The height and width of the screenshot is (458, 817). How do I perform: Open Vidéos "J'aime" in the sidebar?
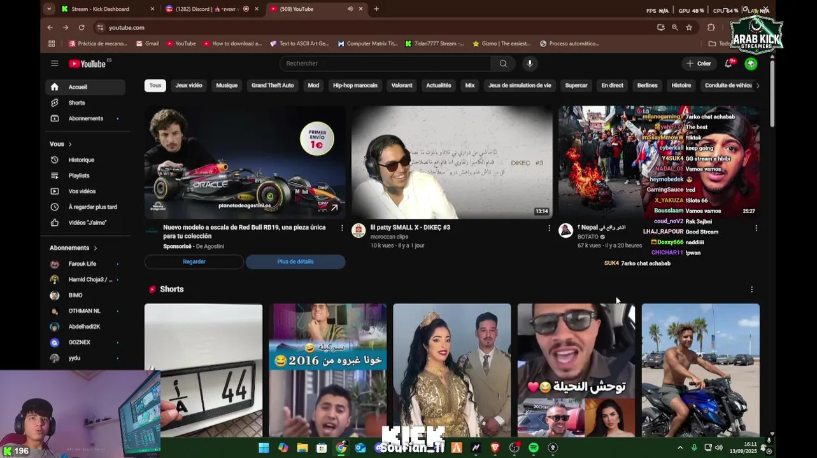click(87, 223)
